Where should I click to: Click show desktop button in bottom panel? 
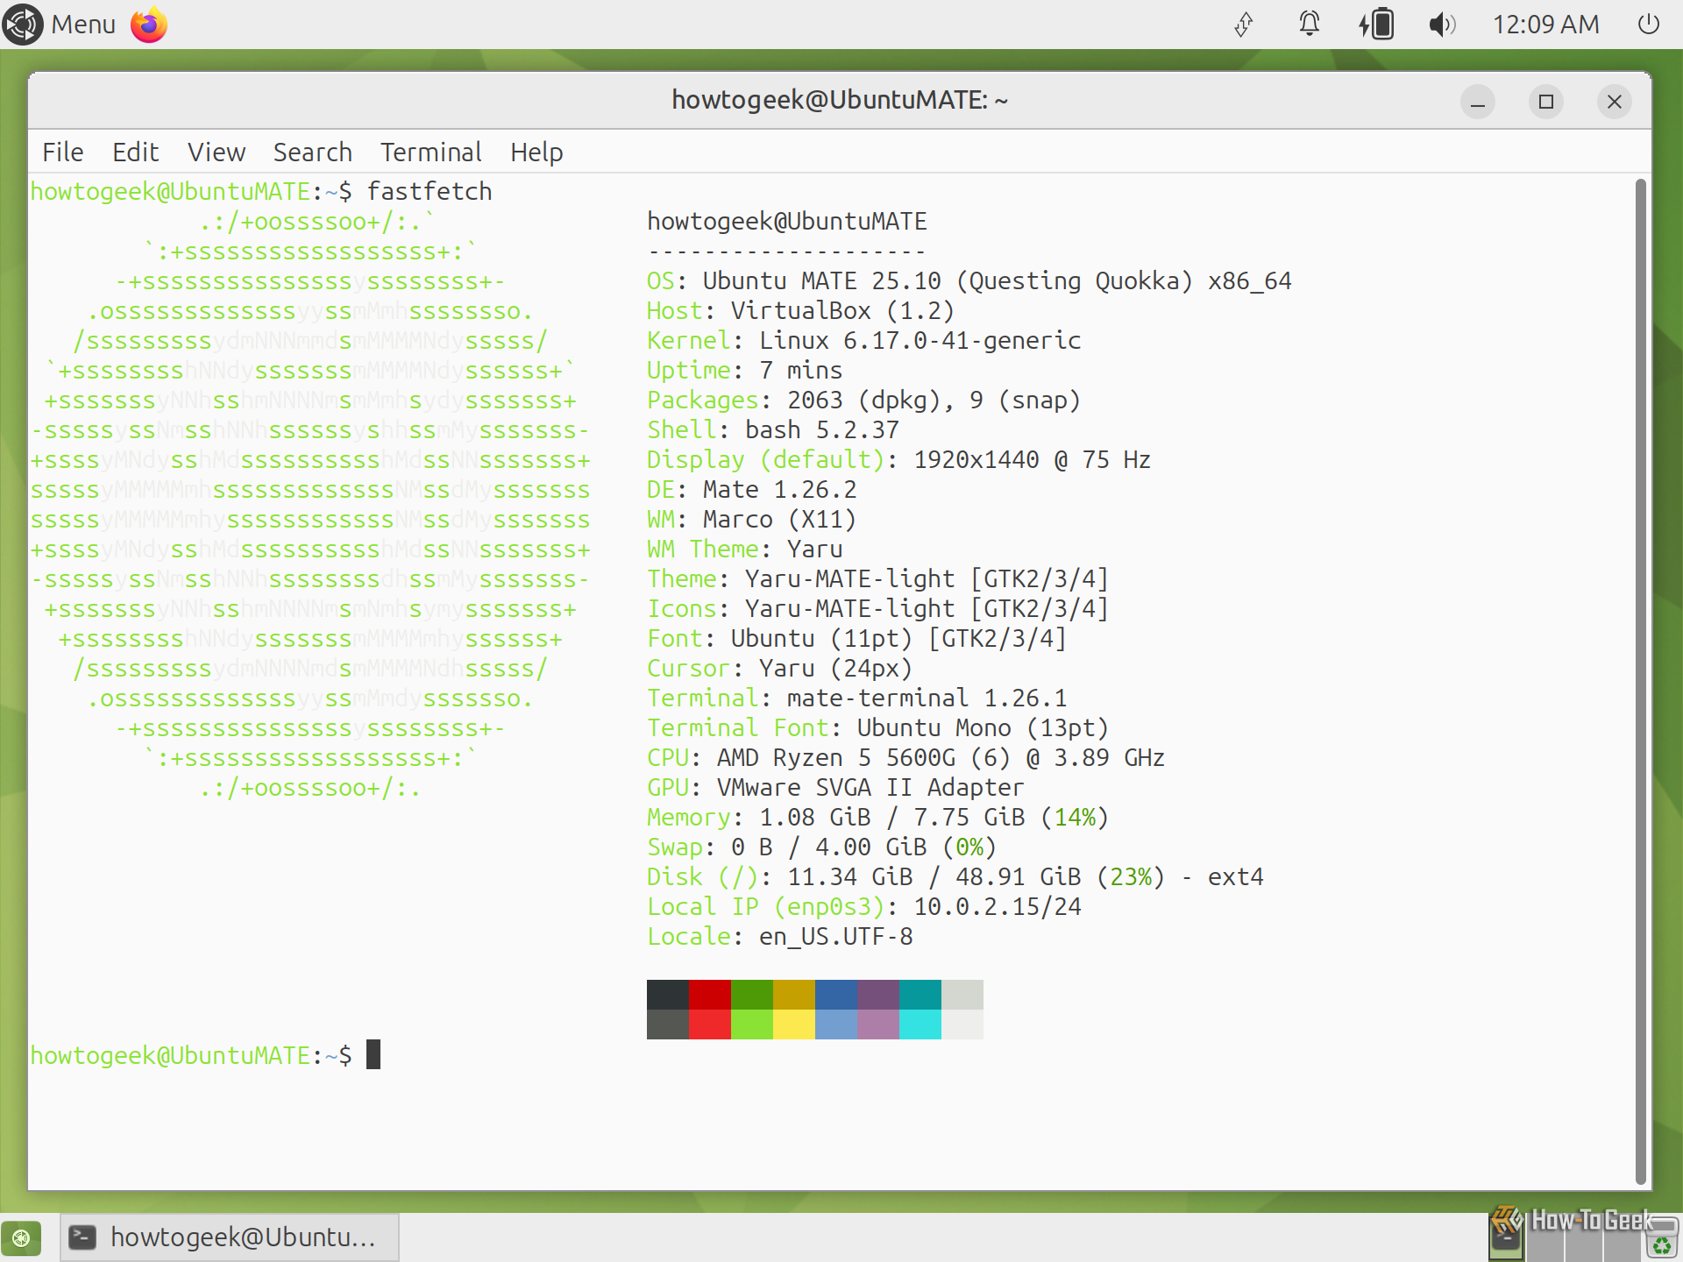coord(21,1237)
